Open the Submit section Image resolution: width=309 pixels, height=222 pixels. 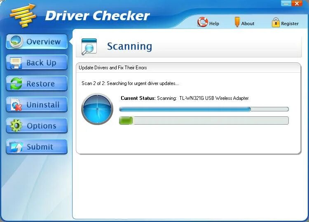click(x=37, y=147)
